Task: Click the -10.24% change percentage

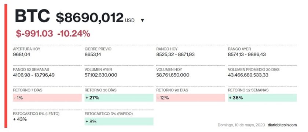Action: (x=74, y=34)
